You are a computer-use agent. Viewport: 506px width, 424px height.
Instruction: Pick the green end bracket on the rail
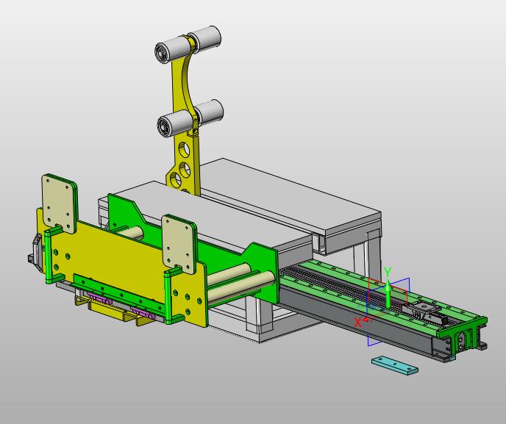pos(462,334)
